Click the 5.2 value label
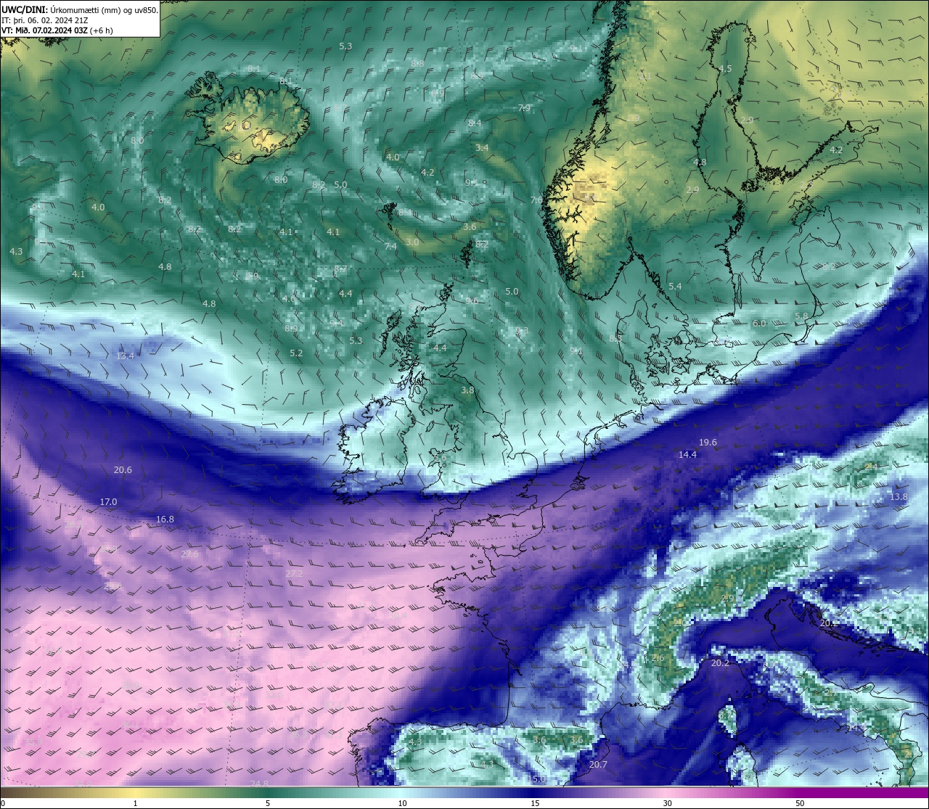This screenshot has width=929, height=809. pos(296,353)
